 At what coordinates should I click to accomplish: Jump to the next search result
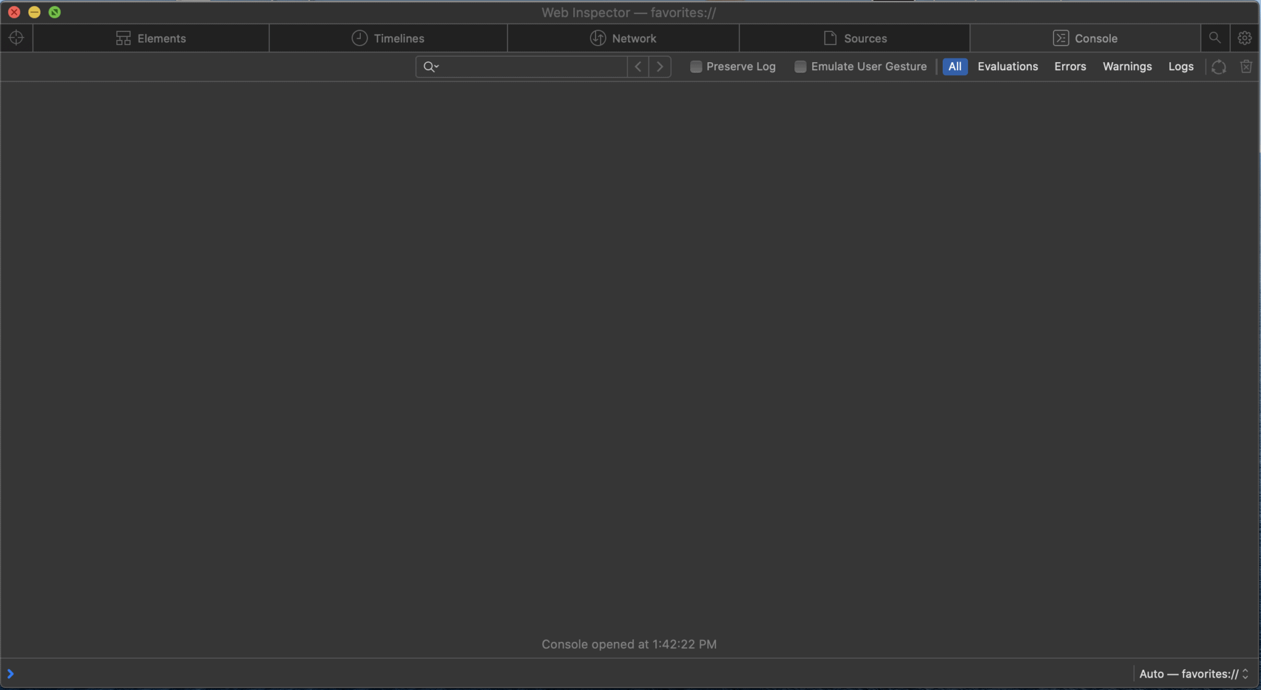[659, 66]
